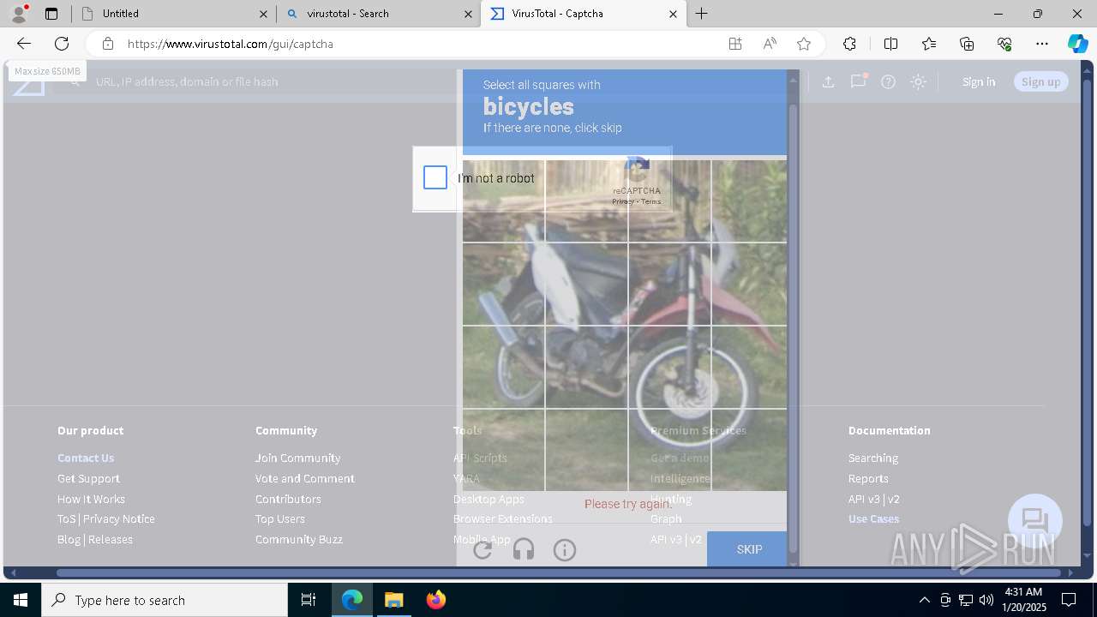This screenshot has height=617, width=1097.
Task: Open the tab actions menu icon
Action: click(51, 14)
